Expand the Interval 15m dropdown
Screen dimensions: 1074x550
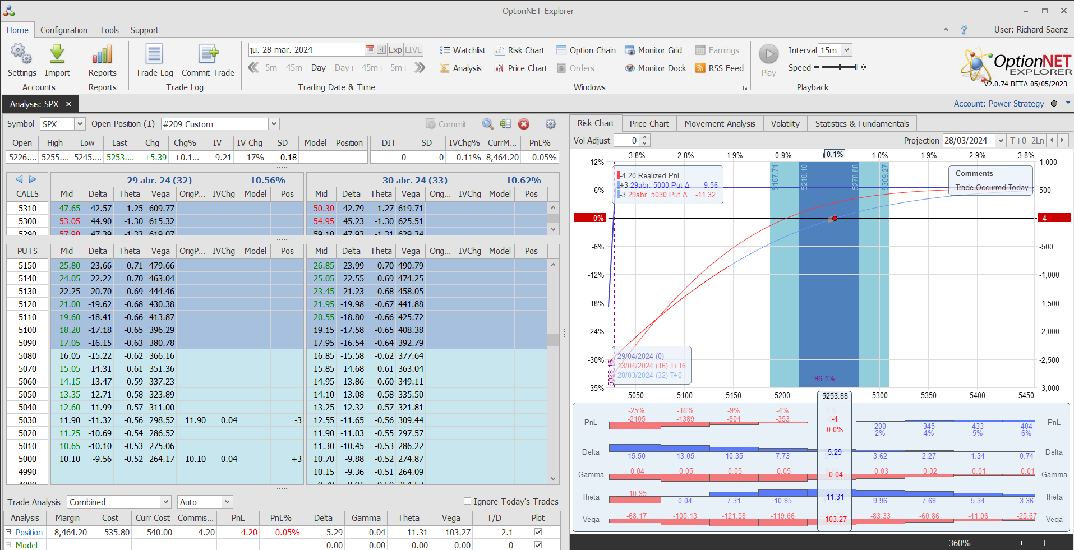pos(846,50)
